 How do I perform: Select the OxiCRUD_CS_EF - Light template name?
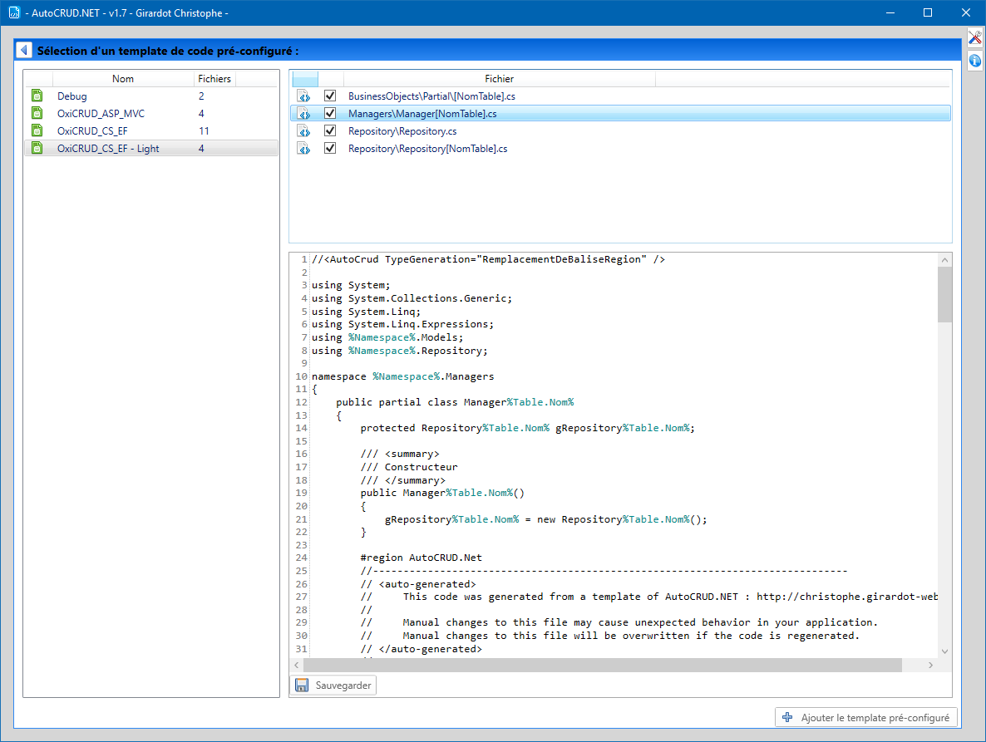click(108, 148)
